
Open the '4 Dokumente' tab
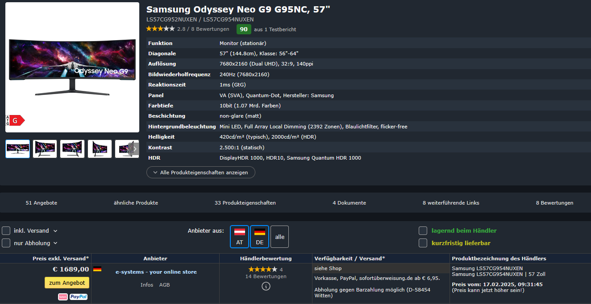point(349,203)
